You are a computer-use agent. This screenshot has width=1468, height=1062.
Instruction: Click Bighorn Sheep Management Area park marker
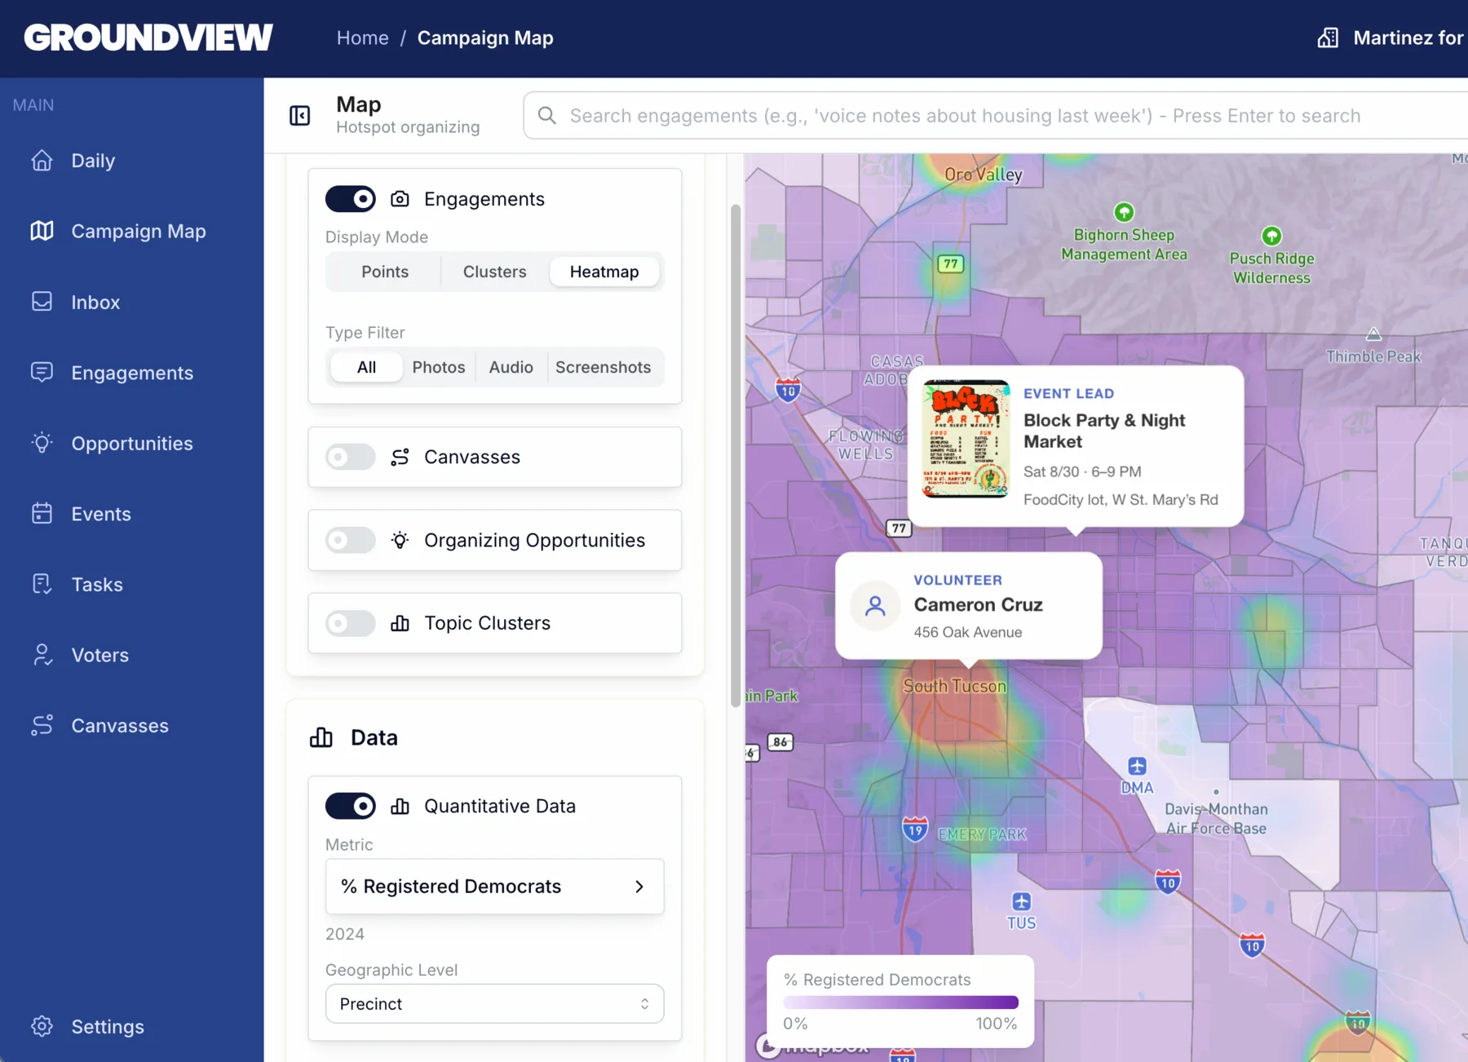(x=1124, y=213)
